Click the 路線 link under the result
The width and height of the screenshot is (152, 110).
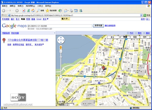(9, 45)
